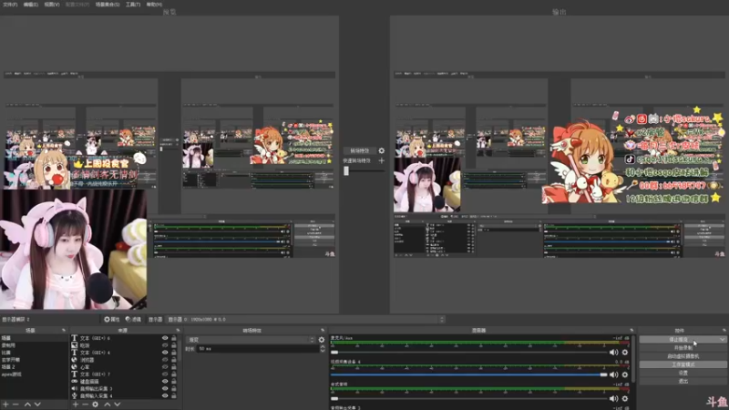This screenshot has width=729, height=410.
Task: Open 台式音响 audio settings gear
Action: pos(625,398)
